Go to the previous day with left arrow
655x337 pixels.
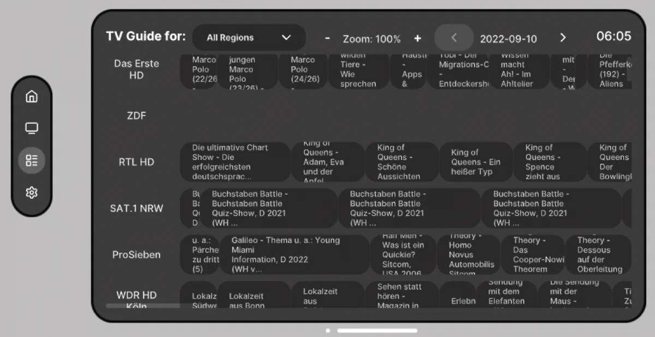[454, 38]
